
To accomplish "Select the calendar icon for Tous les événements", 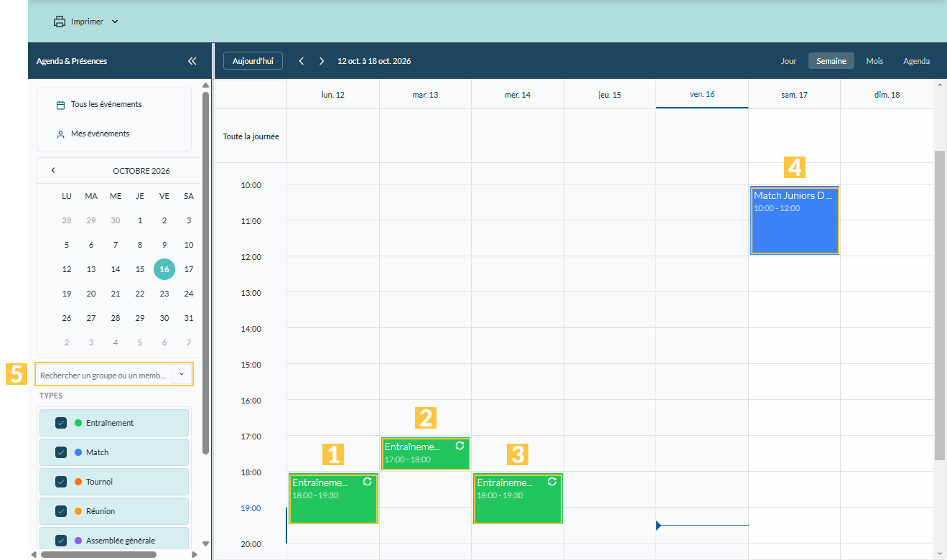I will click(x=61, y=105).
